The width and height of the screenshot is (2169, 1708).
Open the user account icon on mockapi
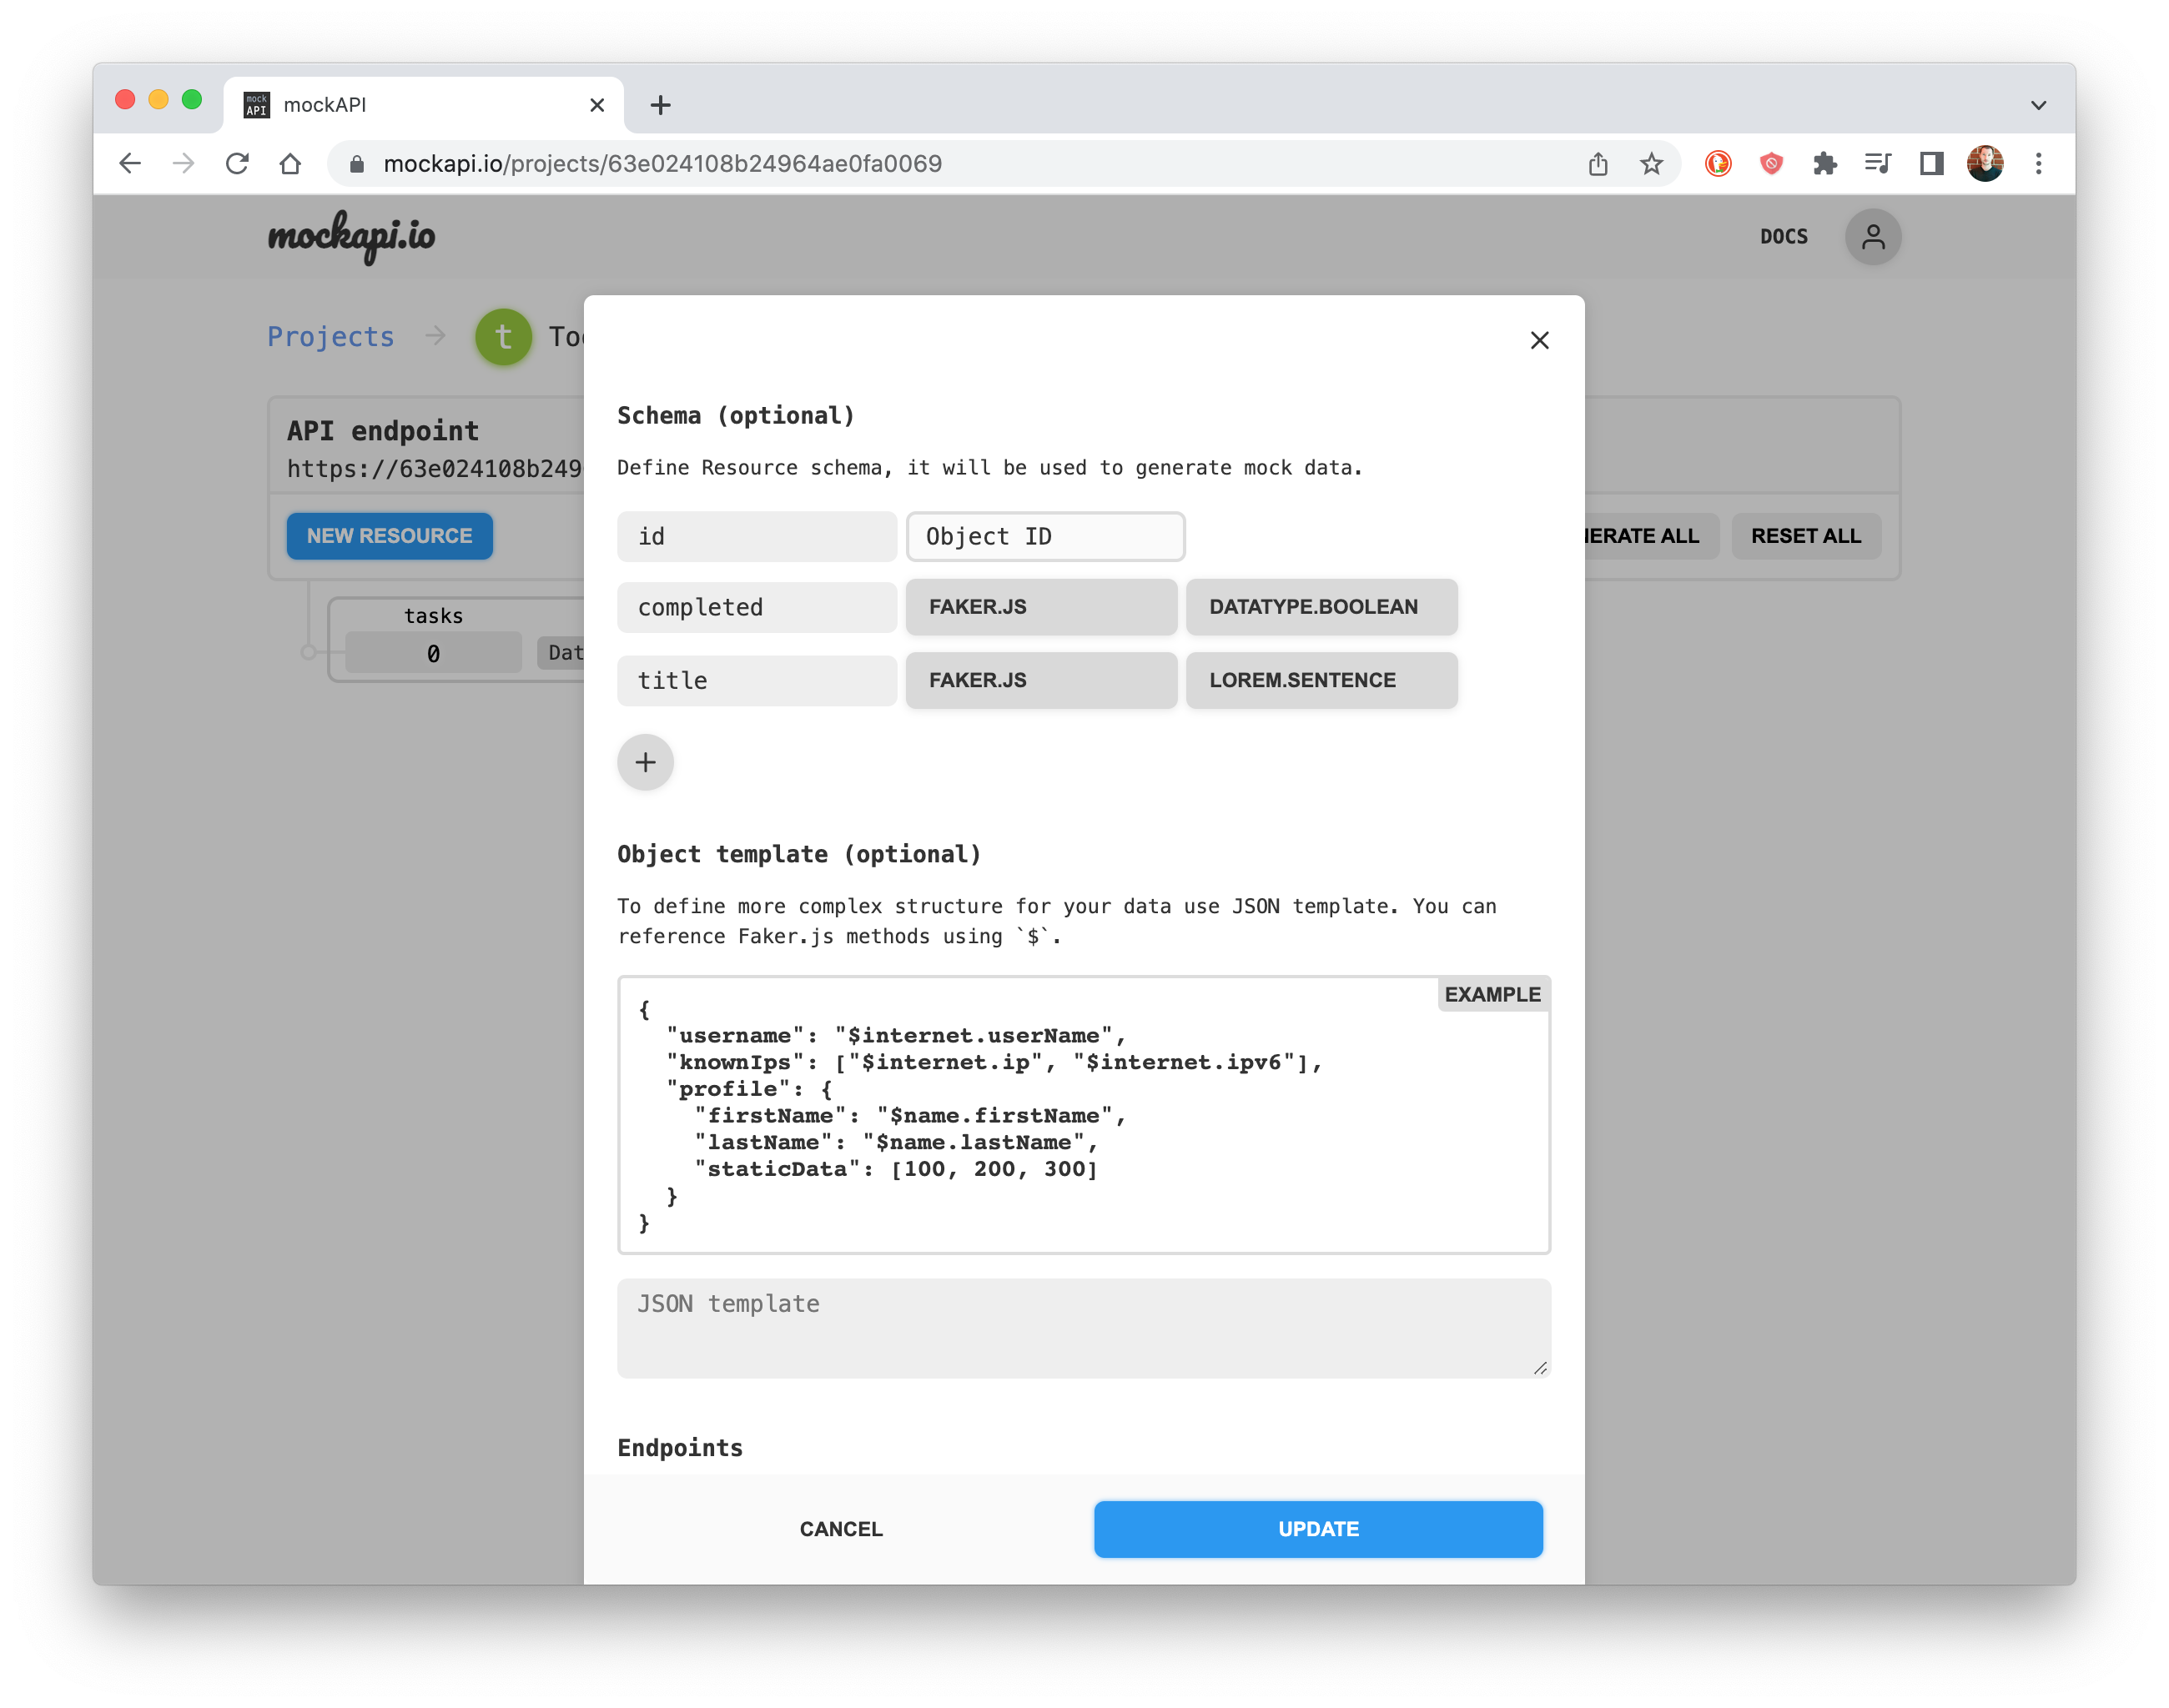pyautogui.click(x=1873, y=237)
